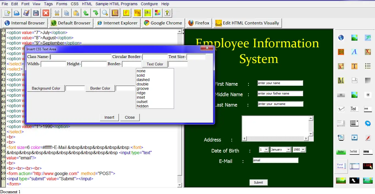Click the dialog's Close button
Viewport: 375px width, 194px height.
(130, 117)
